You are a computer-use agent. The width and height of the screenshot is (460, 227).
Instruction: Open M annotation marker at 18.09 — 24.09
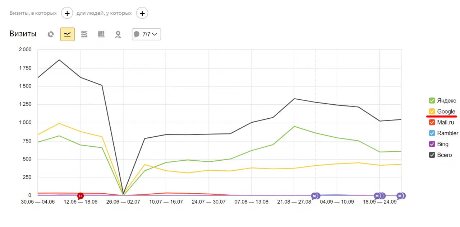tap(377, 196)
